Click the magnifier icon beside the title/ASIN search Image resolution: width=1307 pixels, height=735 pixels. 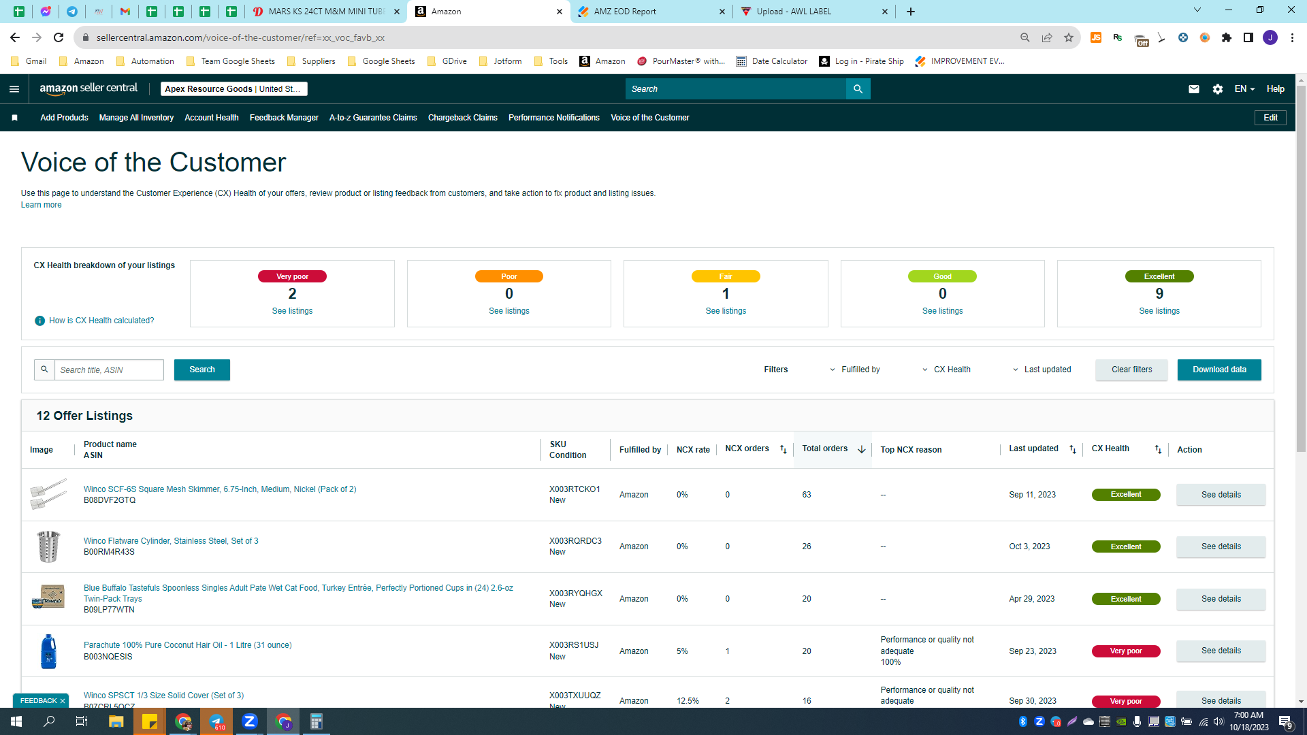[x=44, y=370]
